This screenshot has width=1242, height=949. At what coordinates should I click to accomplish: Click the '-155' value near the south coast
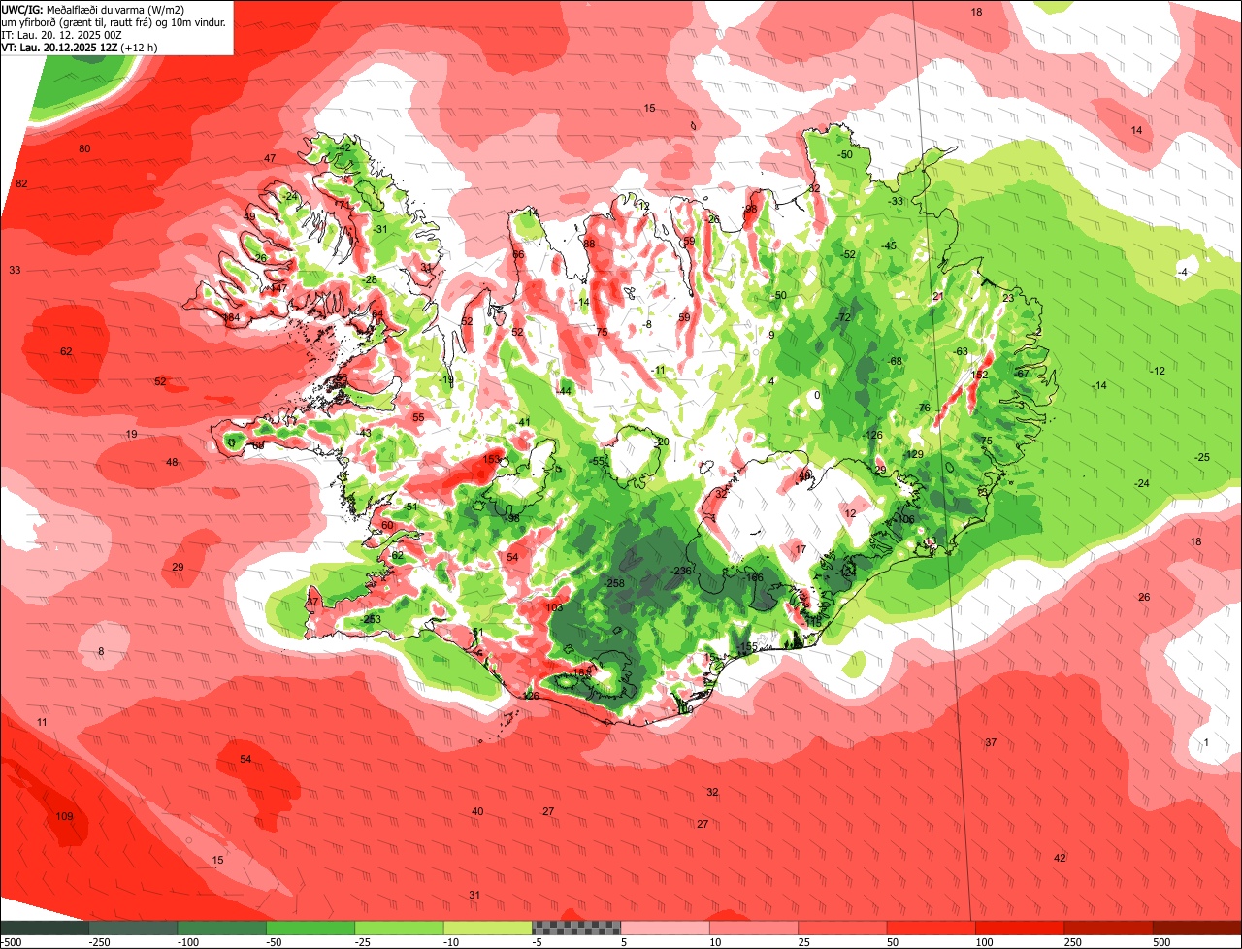746,647
